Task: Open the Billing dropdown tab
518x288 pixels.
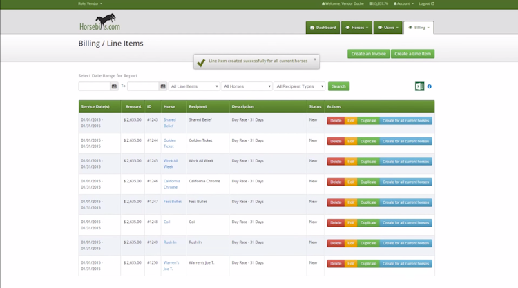Action: click(419, 28)
